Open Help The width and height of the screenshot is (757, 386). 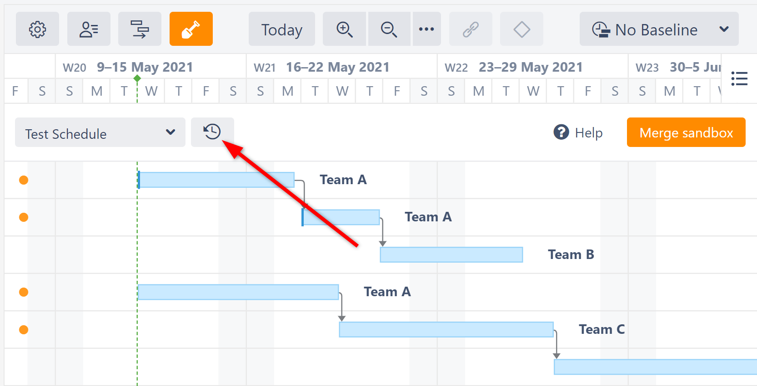pos(578,132)
